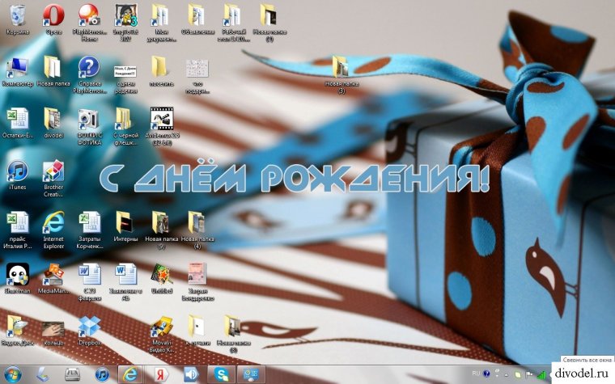
Task: Launch the Shareman panda icon
Action: [17, 275]
